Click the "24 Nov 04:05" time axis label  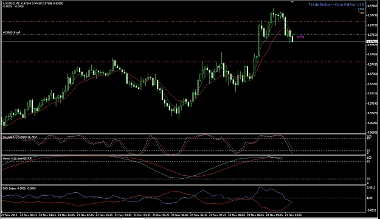point(123,215)
